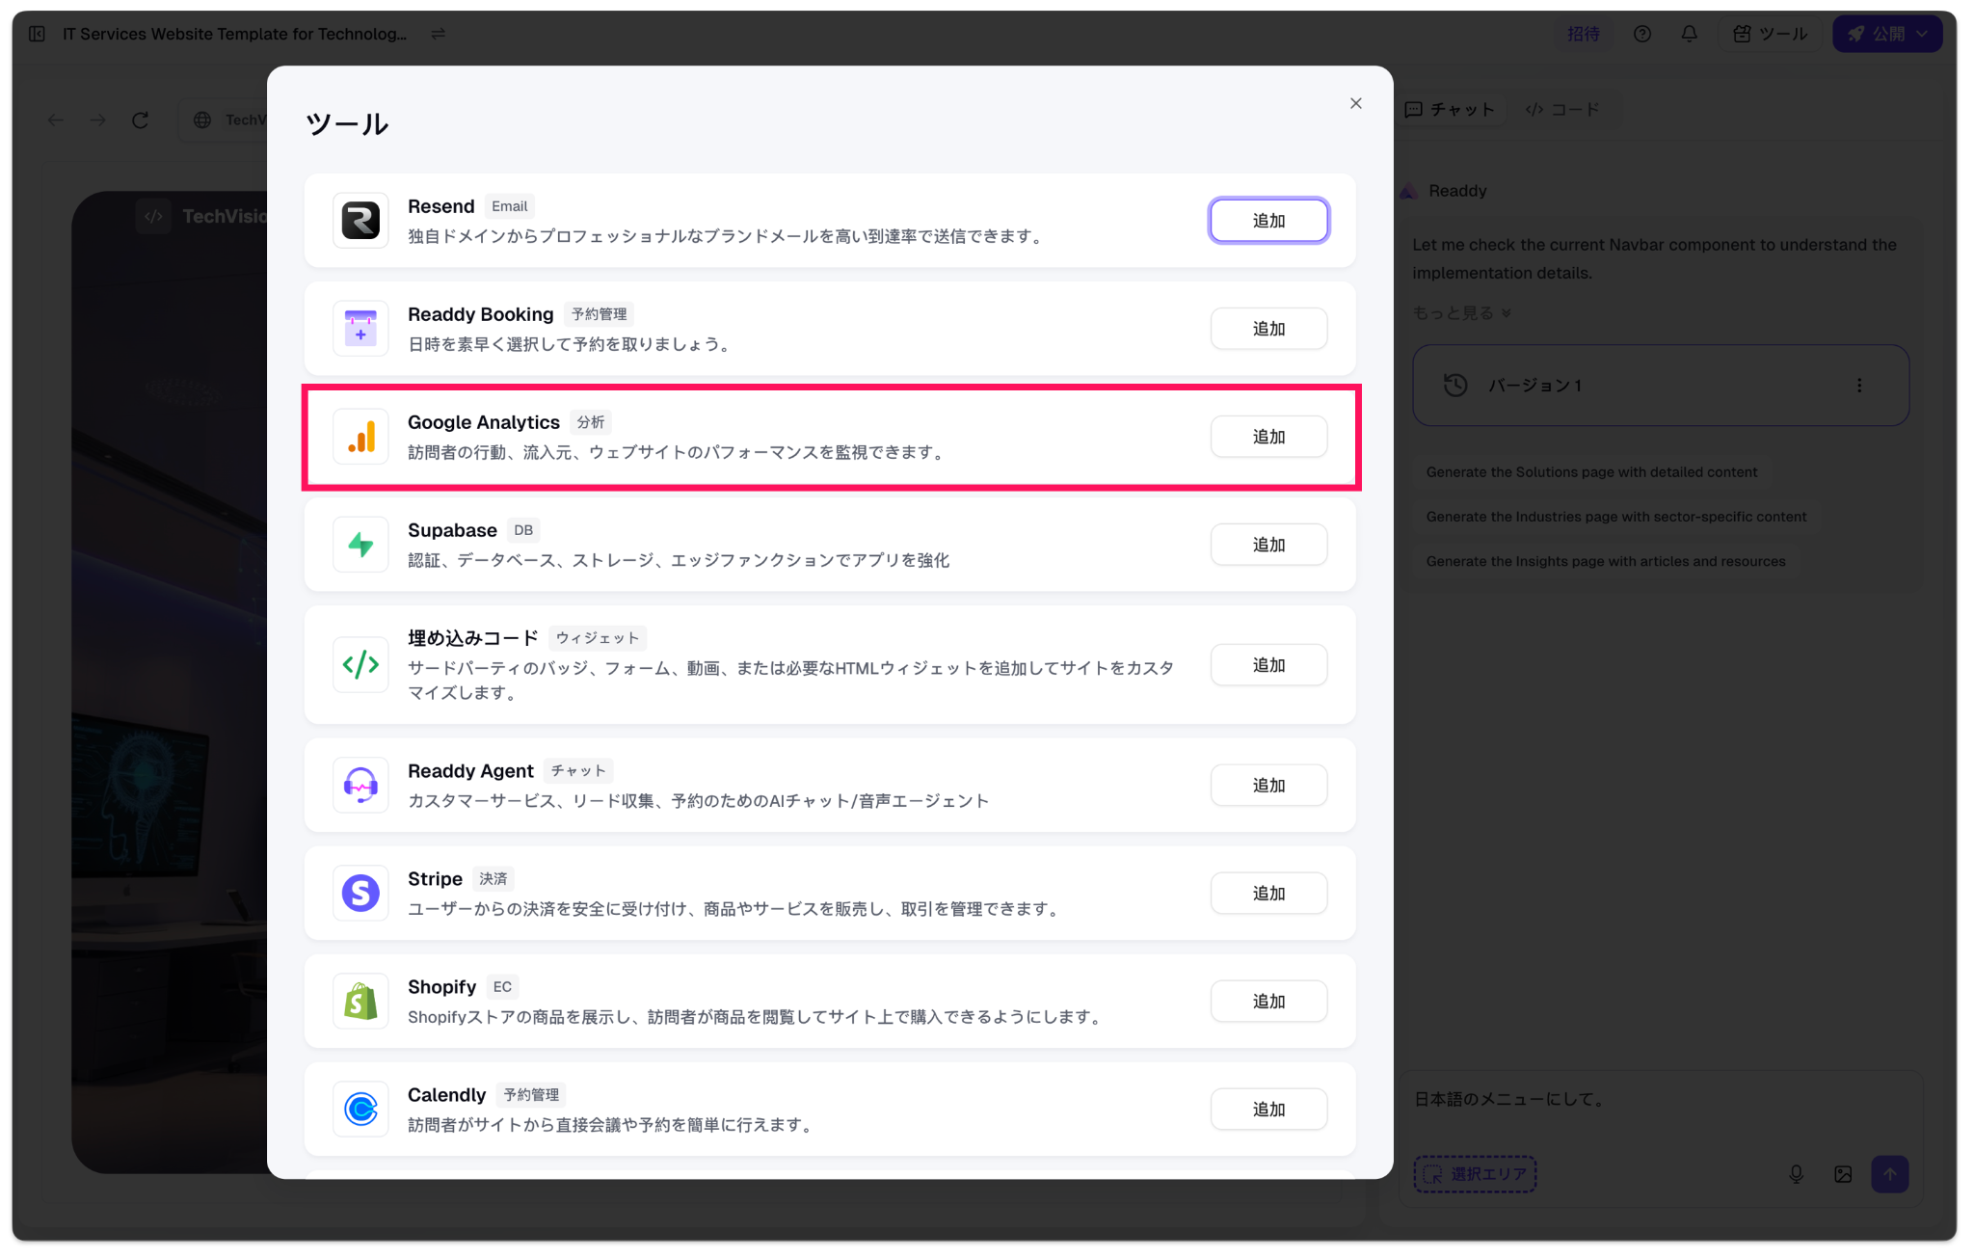The width and height of the screenshot is (1974, 1258).
Task: Click the Google Analytics bar chart icon
Action: pos(360,437)
